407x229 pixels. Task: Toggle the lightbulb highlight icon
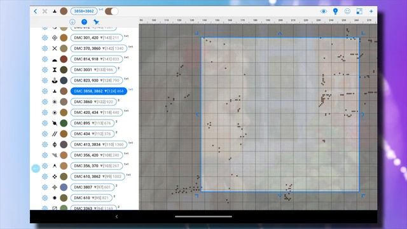(x=335, y=11)
